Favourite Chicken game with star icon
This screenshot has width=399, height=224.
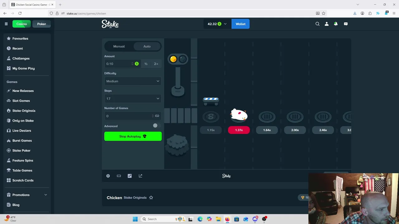(151, 198)
